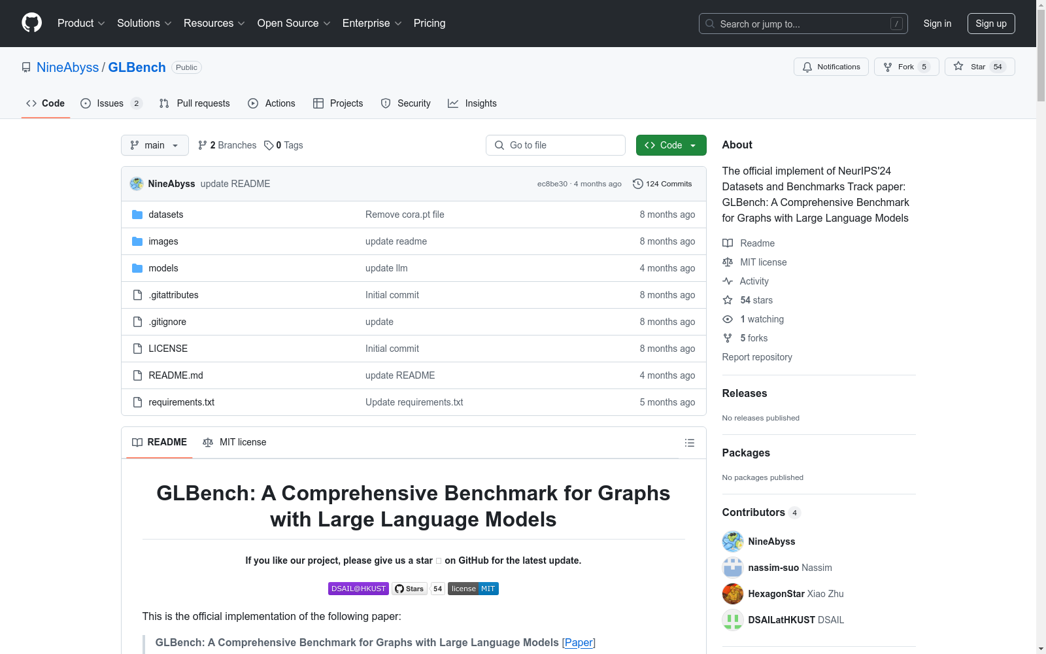Open the models folder
Screen dimensions: 1046x654
[x=163, y=268]
